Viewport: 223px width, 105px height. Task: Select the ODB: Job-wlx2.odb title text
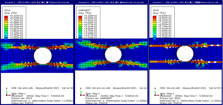[x=22, y=88]
